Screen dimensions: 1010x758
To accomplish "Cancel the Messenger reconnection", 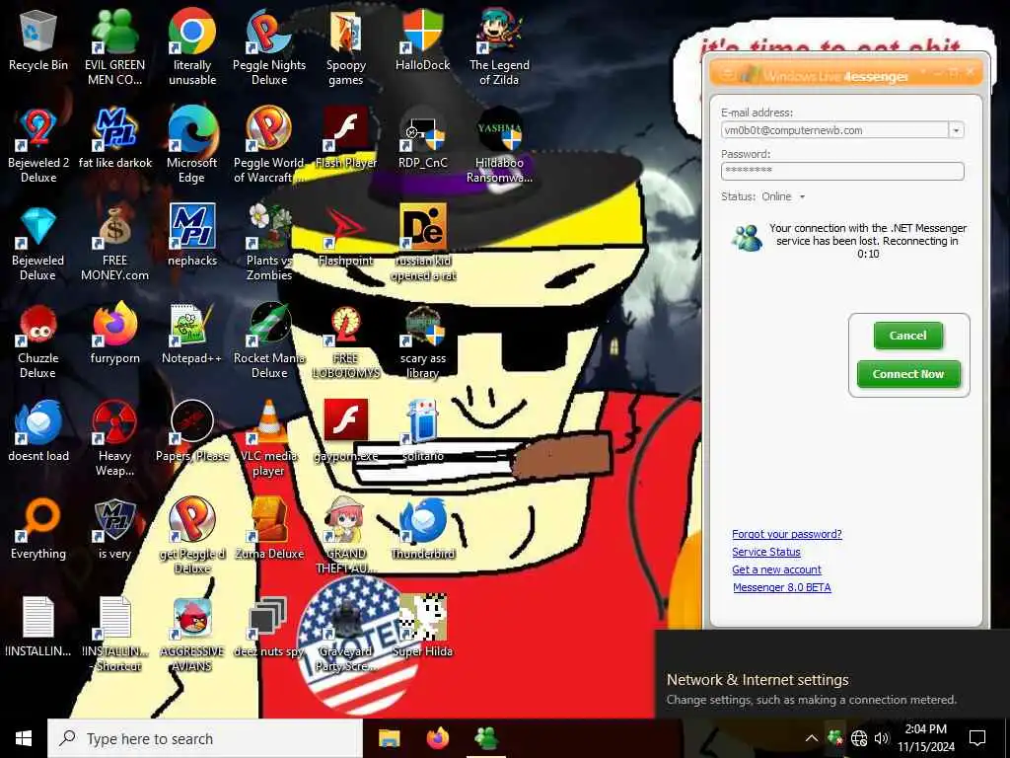I will point(908,336).
